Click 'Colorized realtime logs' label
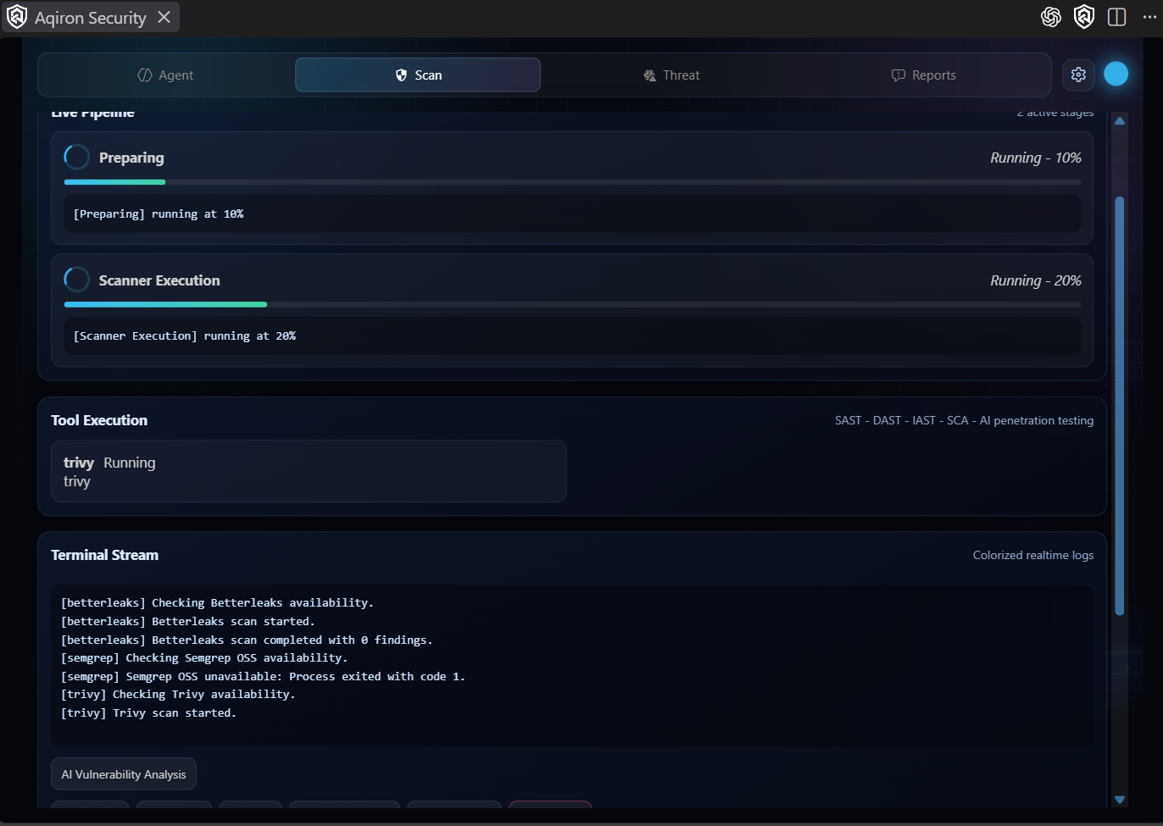The height and width of the screenshot is (826, 1163). click(1032, 555)
